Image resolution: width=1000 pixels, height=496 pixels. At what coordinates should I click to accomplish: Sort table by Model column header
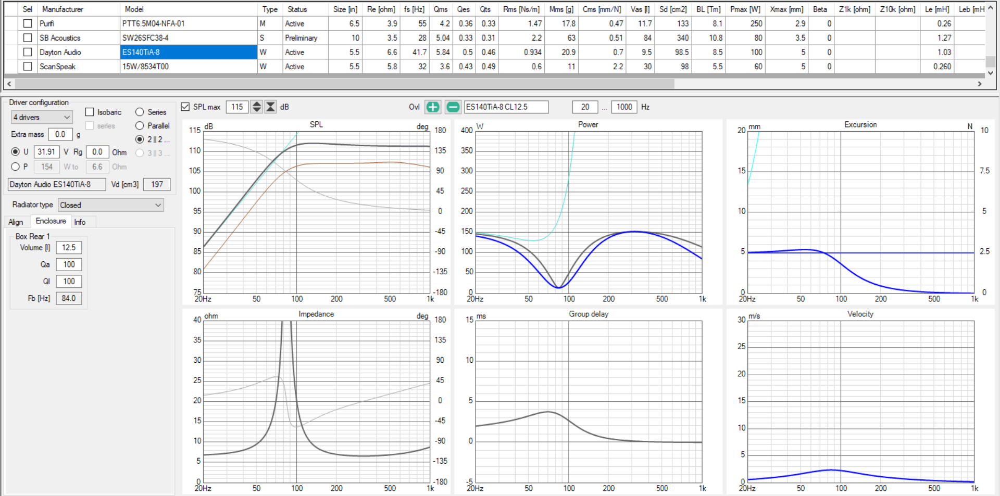point(189,9)
